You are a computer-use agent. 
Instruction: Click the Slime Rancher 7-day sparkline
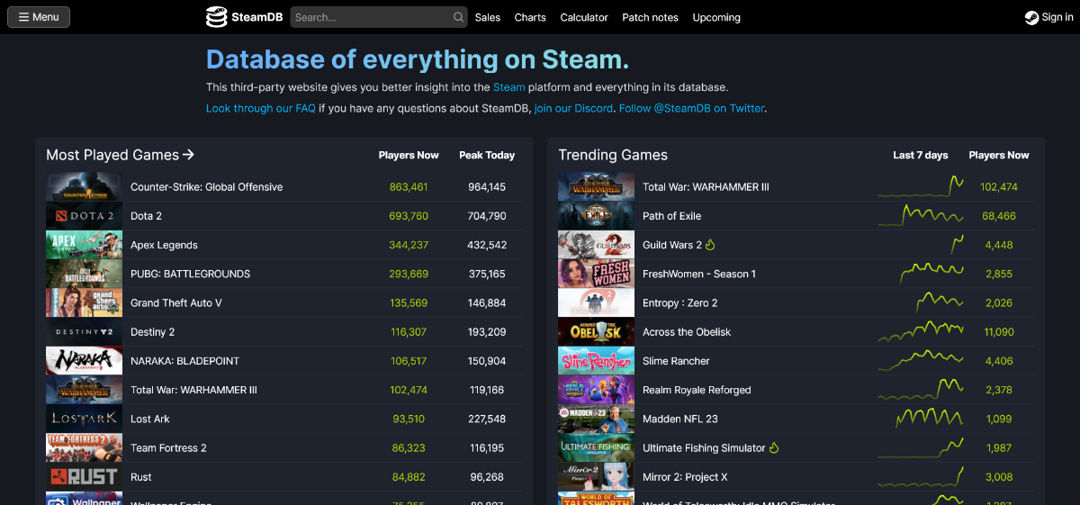(x=921, y=360)
